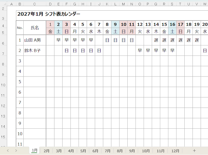Image resolution: width=208 pixels, height=155 pixels.
Task: Select row 6 header
Action: tap(3, 40)
